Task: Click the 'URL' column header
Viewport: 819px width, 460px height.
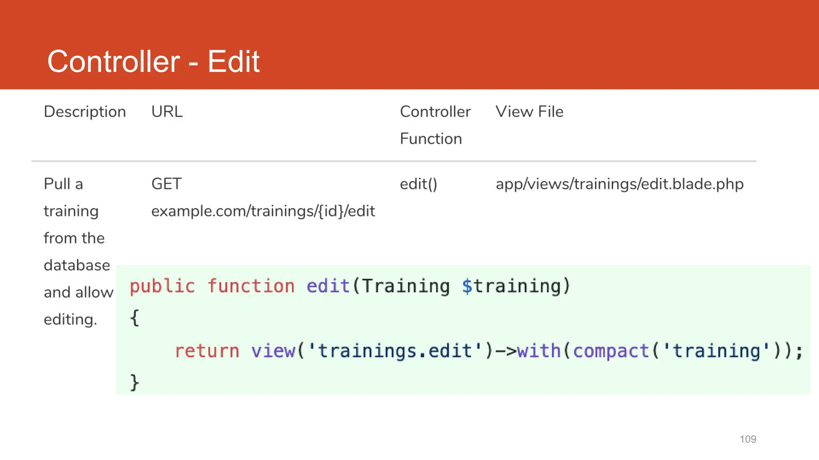Action: [167, 112]
